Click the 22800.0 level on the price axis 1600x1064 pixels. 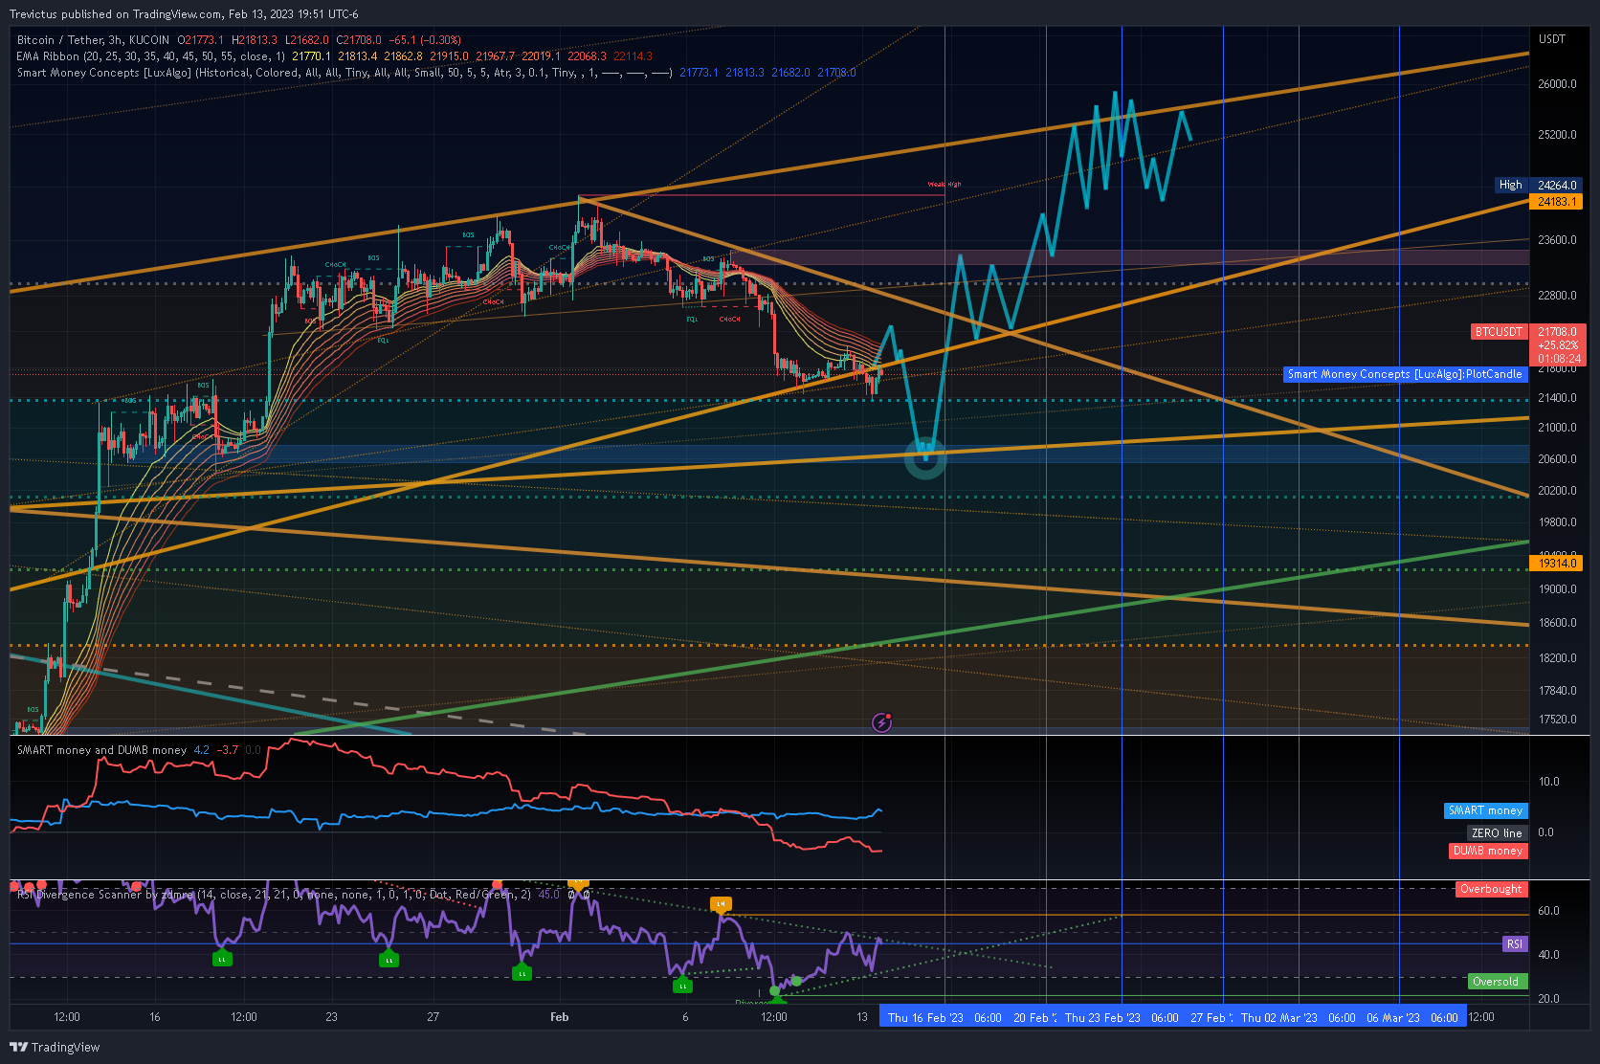(1557, 296)
